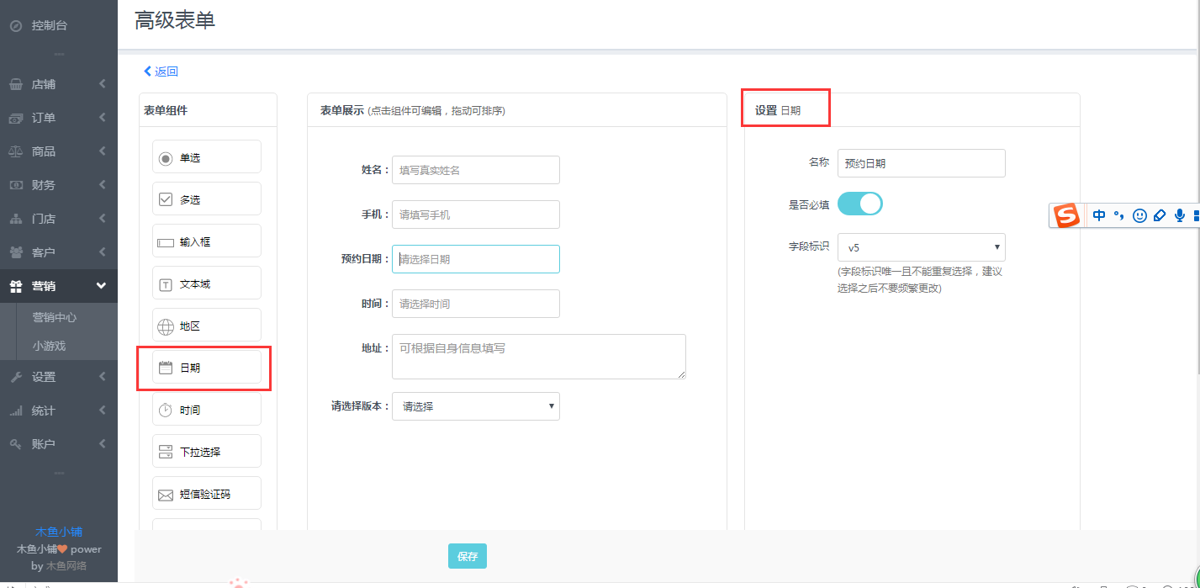
Task: Add the 地区 region component
Action: (x=206, y=326)
